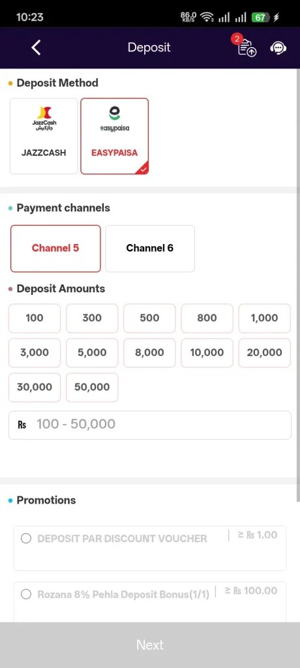
Task: Pick the 5,000 deposit amount
Action: (92, 353)
